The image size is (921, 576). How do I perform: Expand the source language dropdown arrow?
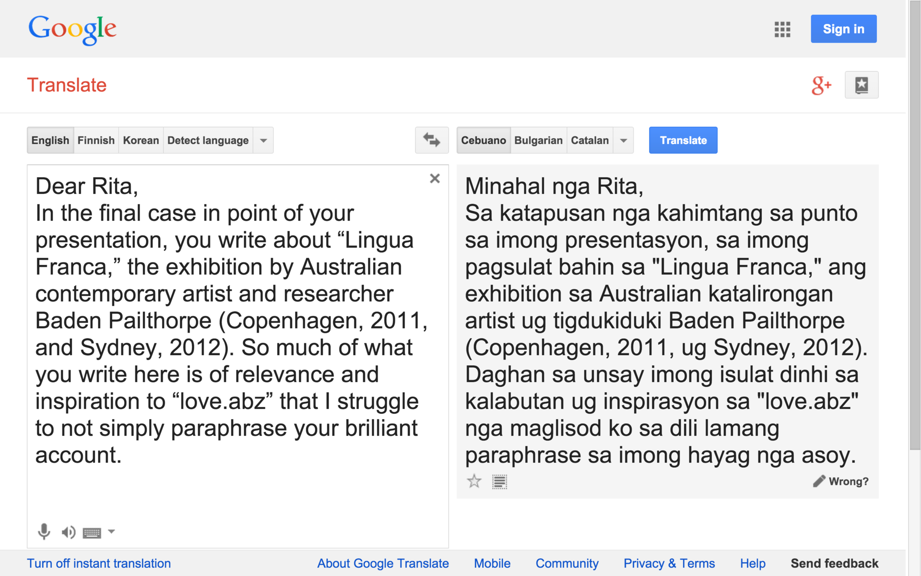(263, 141)
